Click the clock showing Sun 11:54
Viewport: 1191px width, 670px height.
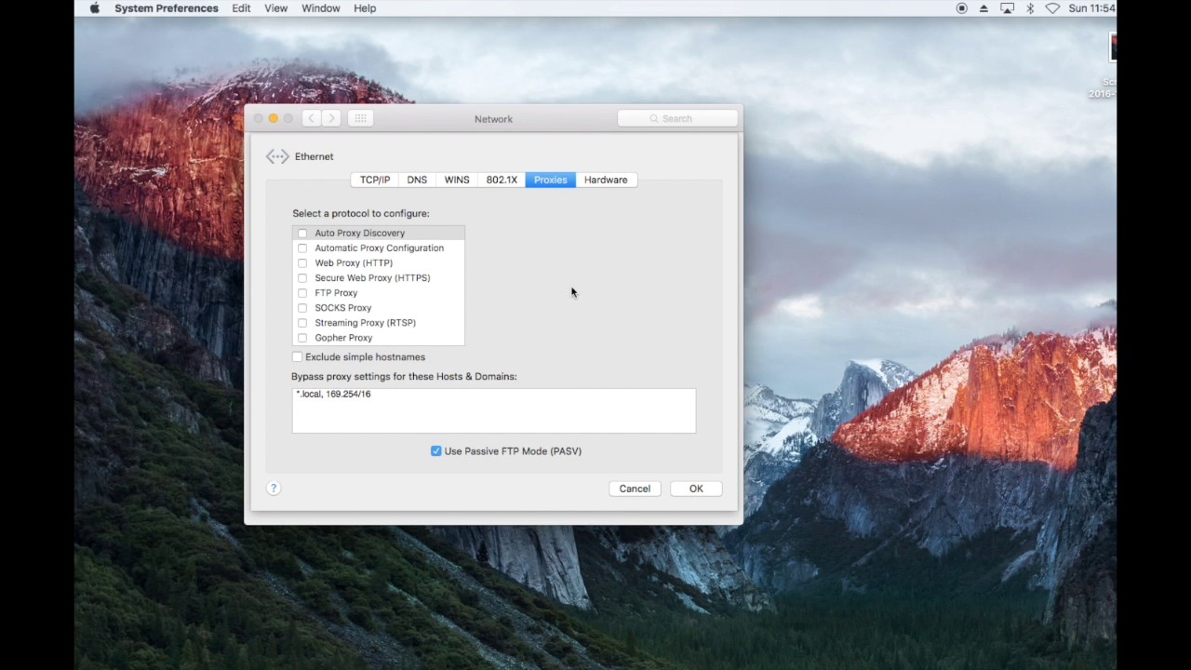[x=1091, y=8]
